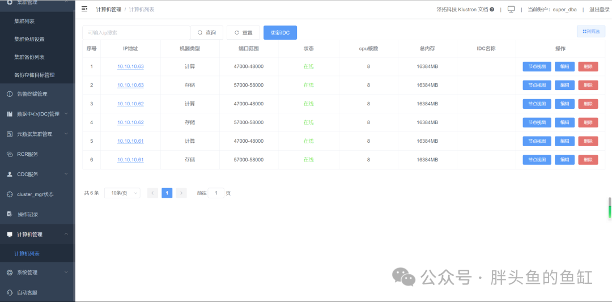Screen dimensions: 612x302
Task: Click the 查询 search button
Action: click(206, 33)
